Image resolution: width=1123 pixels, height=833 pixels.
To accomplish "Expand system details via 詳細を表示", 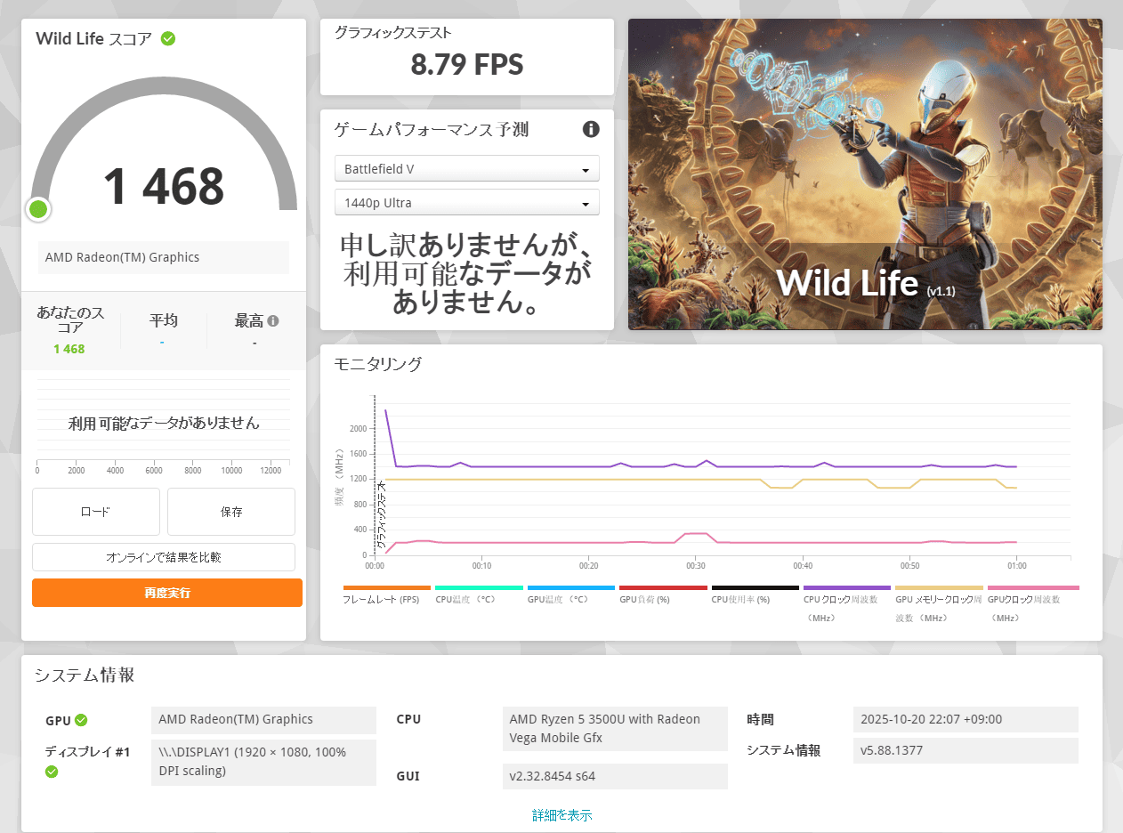I will [x=561, y=815].
